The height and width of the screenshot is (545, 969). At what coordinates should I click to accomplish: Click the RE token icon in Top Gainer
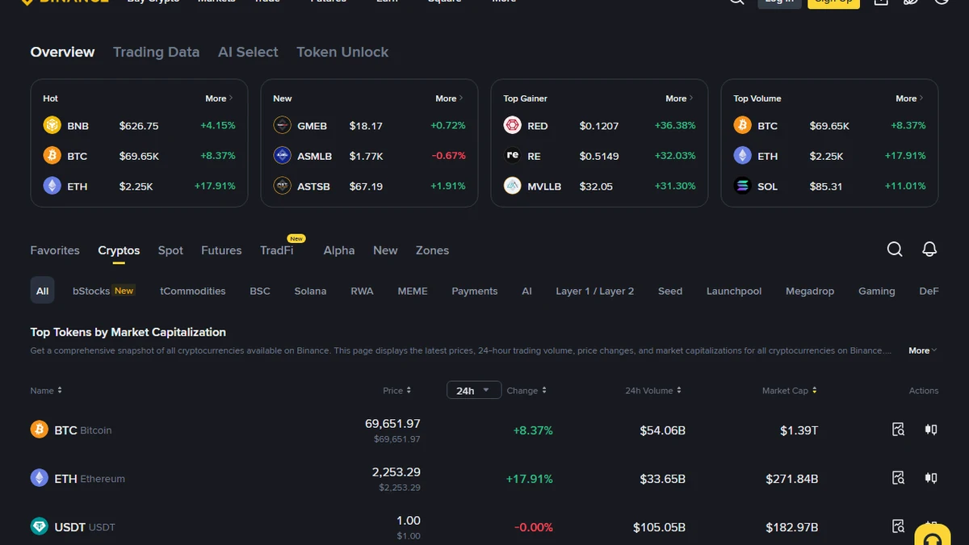tap(512, 155)
